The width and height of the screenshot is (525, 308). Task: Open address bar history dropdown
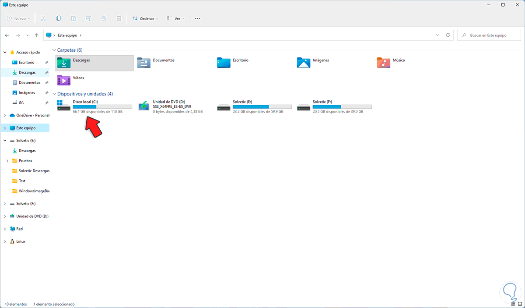click(438, 35)
